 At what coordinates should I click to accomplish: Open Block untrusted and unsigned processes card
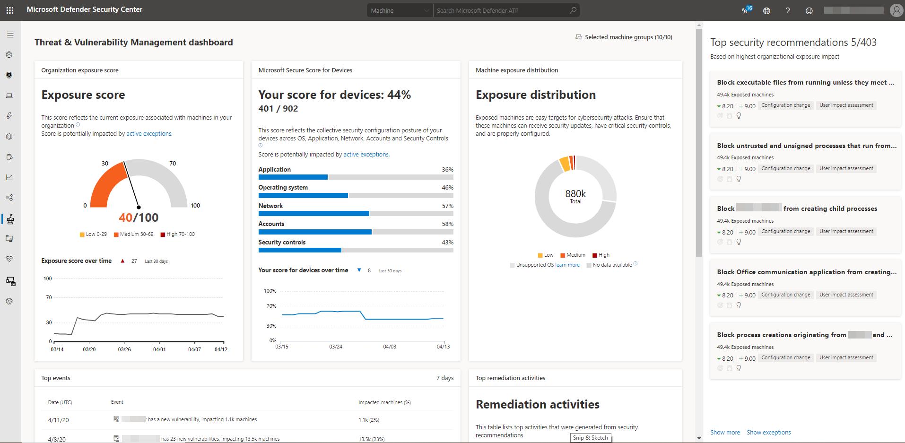tap(805, 163)
